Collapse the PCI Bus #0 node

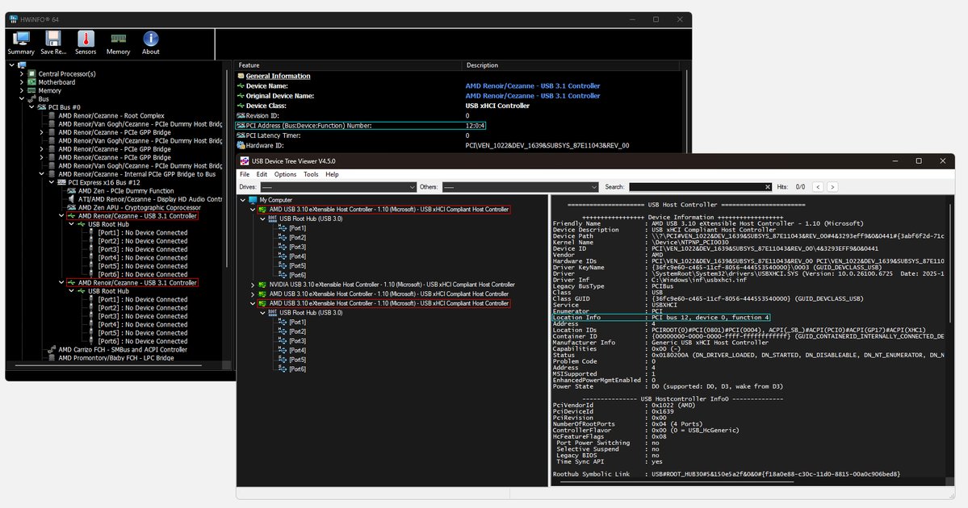coord(31,107)
